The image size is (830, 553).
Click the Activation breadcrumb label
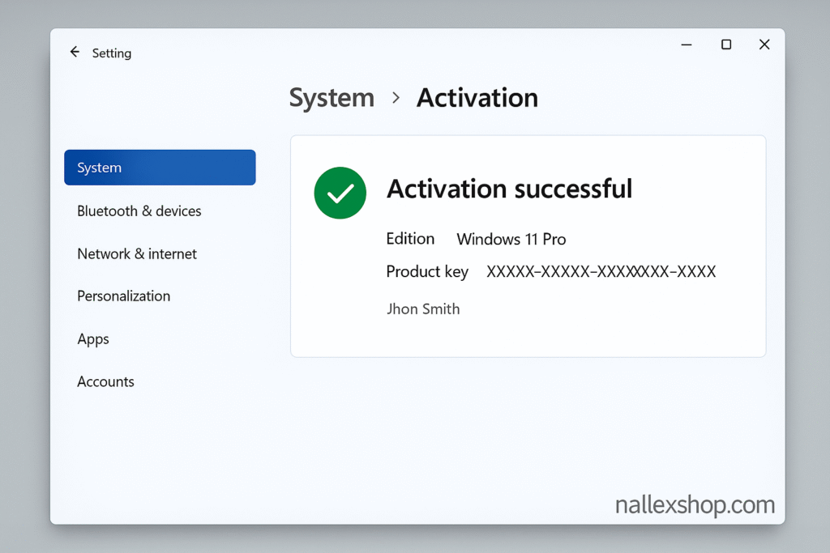(477, 98)
